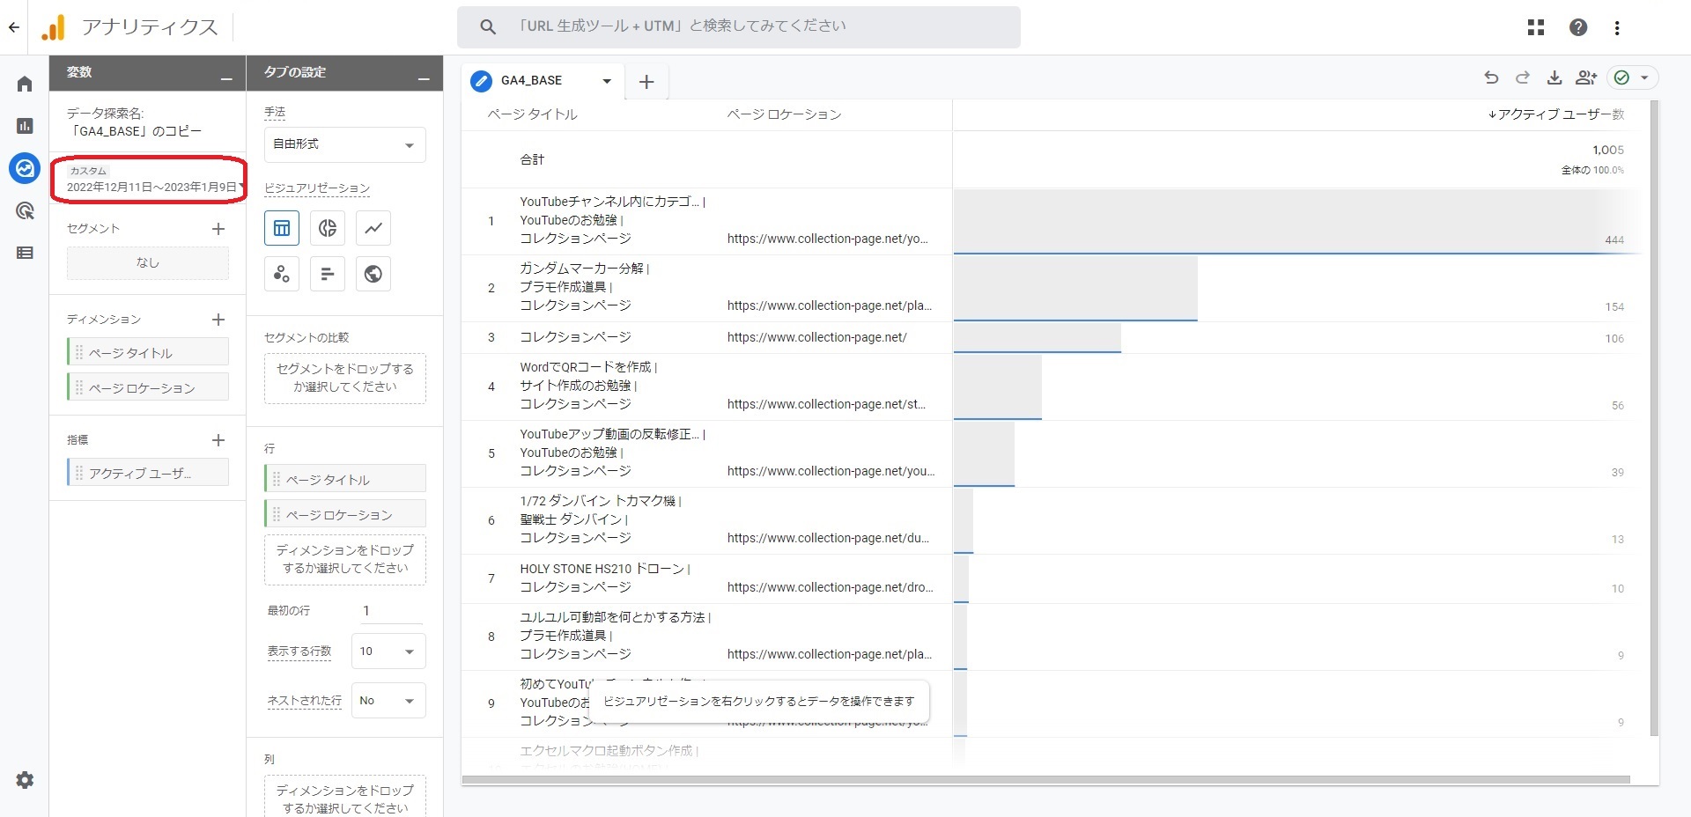Open Admin gear settings icon
Screen dimensions: 1691x817
tap(25, 780)
